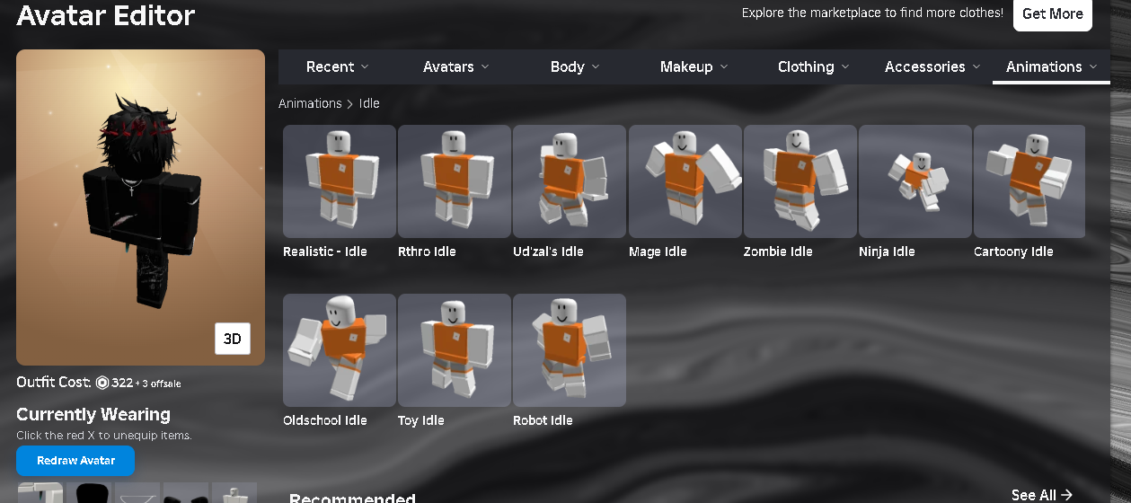Pick the Toy Idle animation
Screen dimensions: 1131x503
[x=455, y=350]
